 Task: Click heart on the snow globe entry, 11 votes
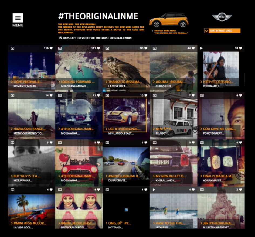click(98, 95)
